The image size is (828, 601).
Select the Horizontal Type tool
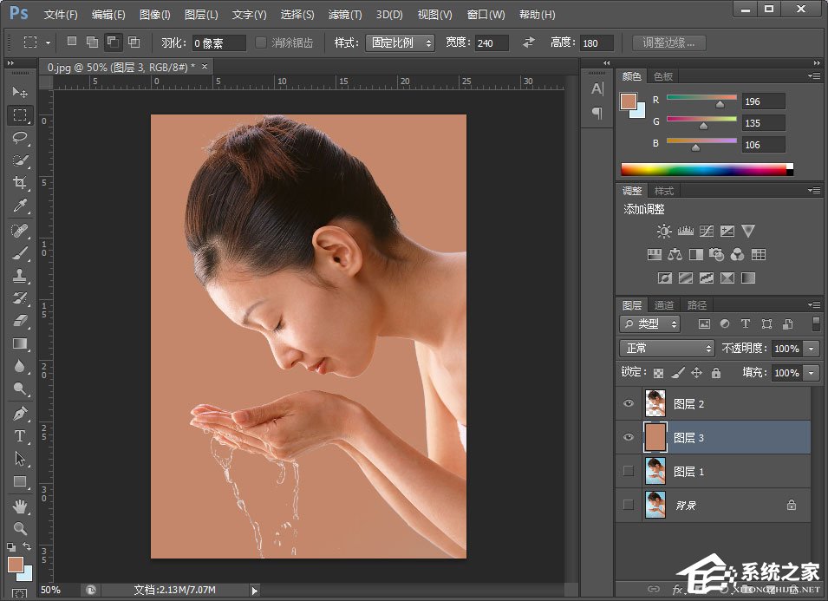(20, 435)
